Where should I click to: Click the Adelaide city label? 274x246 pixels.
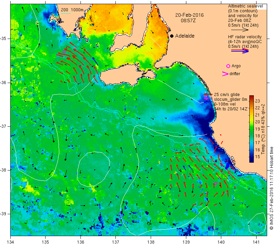tap(185, 36)
